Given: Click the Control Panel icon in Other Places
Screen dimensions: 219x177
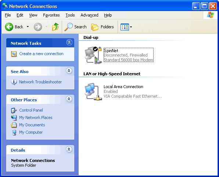Looking at the screenshot, I should 14,110.
